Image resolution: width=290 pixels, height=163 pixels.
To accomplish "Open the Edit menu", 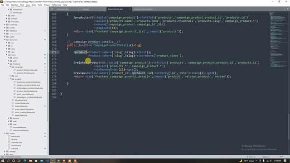I will (7, 5).
